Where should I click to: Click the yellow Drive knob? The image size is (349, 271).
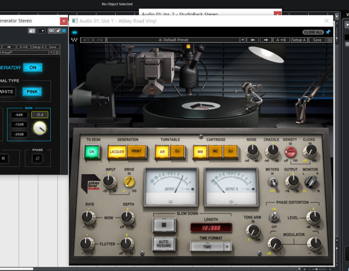(x=129, y=182)
